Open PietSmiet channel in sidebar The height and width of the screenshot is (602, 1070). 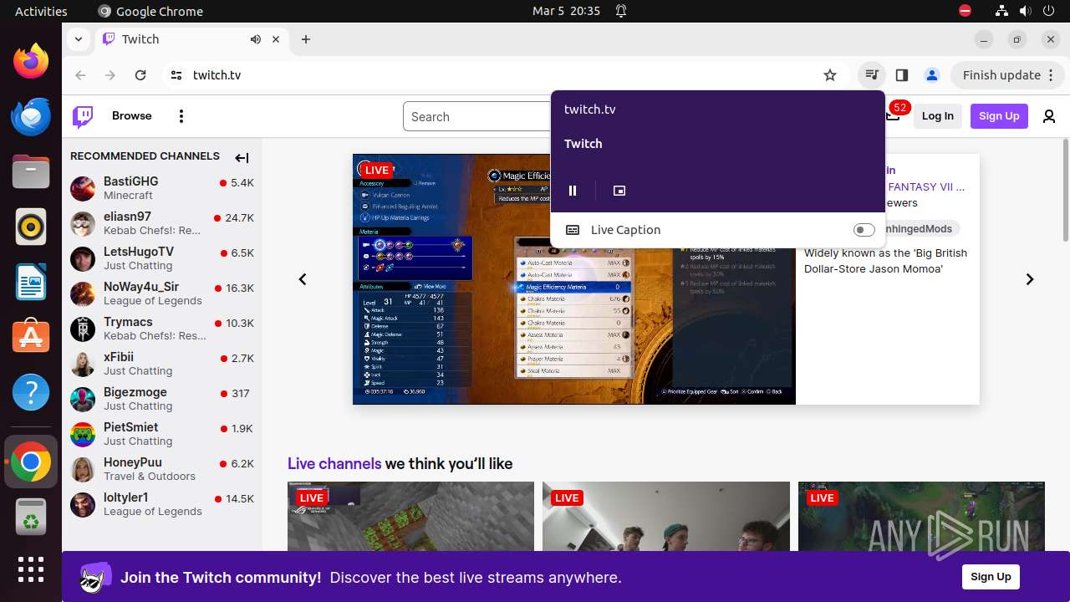(x=162, y=434)
